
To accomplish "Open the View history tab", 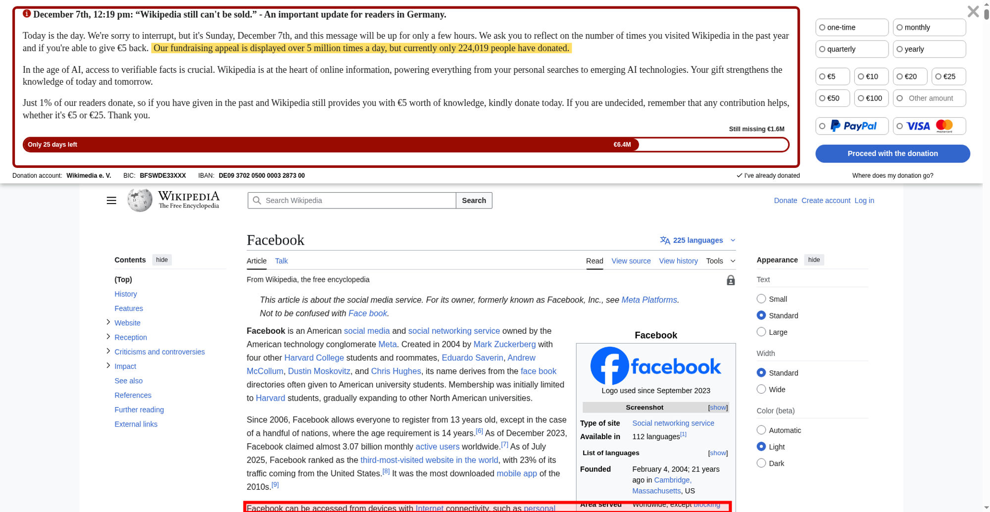I will pos(678,261).
